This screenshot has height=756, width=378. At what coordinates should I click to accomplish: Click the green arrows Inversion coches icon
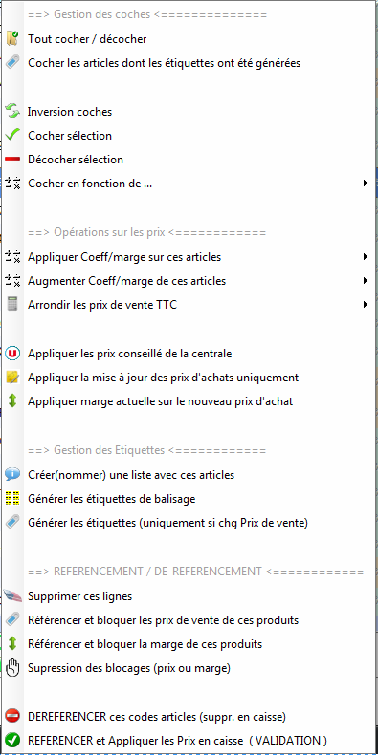(12, 112)
